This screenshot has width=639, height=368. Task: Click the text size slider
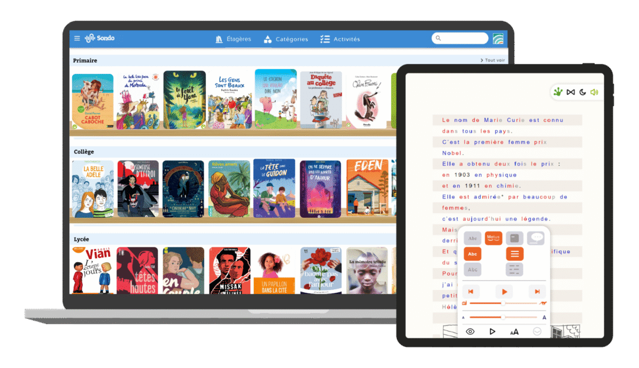click(x=504, y=317)
